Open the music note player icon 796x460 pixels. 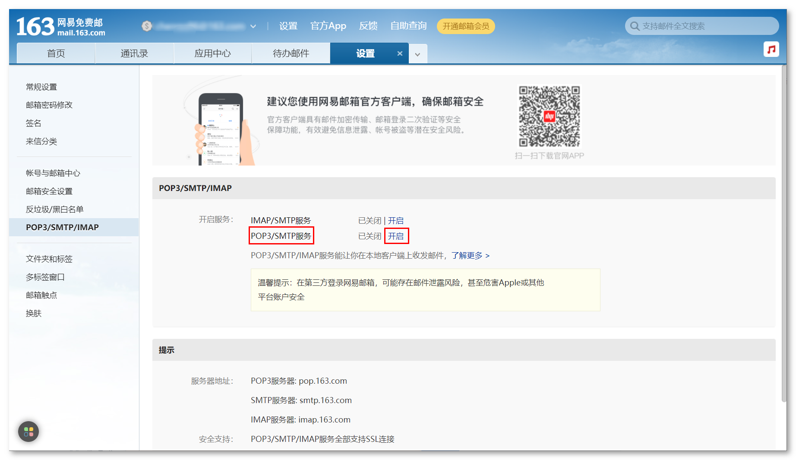pyautogui.click(x=771, y=49)
